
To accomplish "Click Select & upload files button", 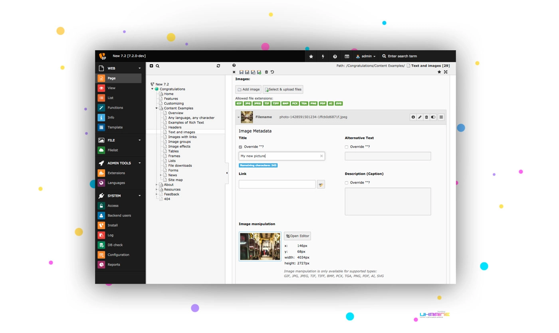I will 283,89.
